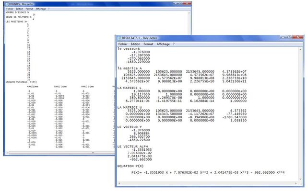Open the ? help menu in RESULTATS window

(x=174, y=44)
